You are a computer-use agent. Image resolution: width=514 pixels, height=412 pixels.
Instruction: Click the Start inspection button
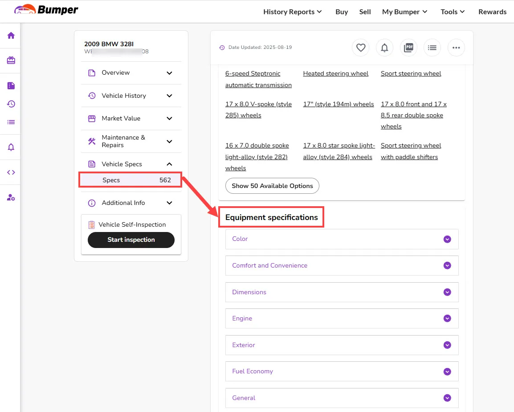(131, 240)
